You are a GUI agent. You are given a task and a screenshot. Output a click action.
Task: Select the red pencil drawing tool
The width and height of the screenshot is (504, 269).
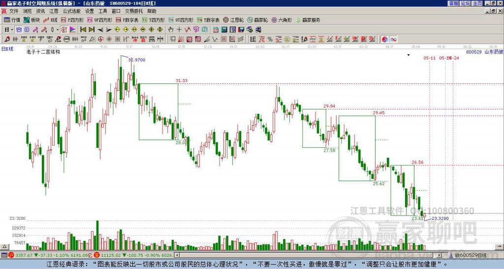[x=7, y=39]
